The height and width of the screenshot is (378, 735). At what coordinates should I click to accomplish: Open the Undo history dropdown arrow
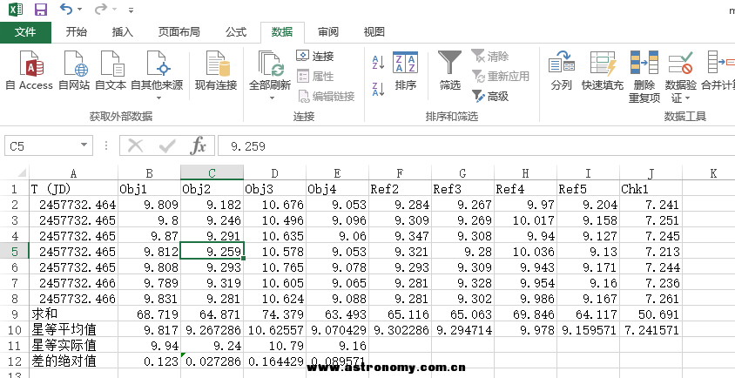click(79, 9)
